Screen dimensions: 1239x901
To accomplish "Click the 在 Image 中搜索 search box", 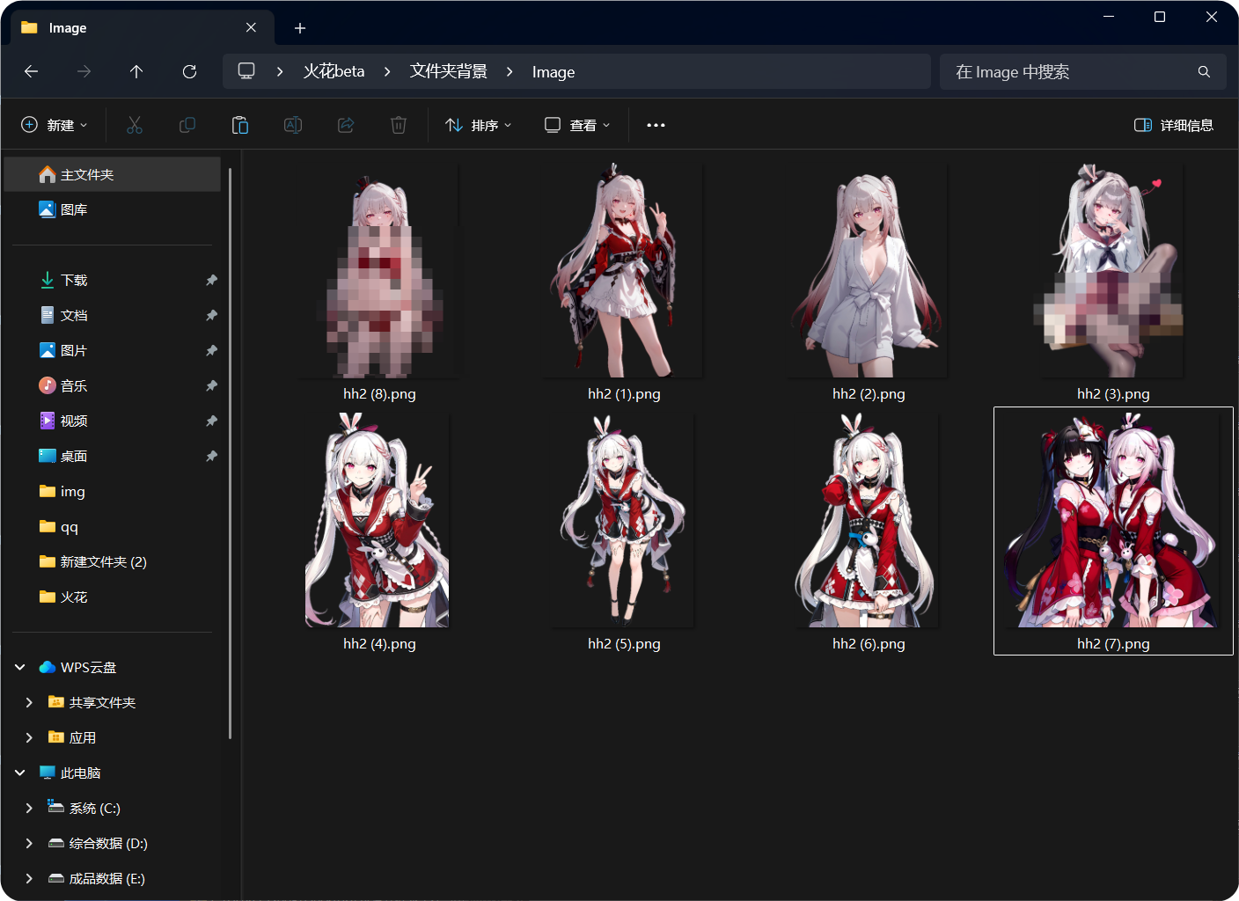I will tap(1069, 71).
